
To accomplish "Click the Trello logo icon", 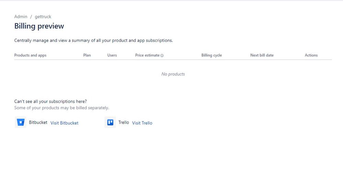I will (x=110, y=122).
